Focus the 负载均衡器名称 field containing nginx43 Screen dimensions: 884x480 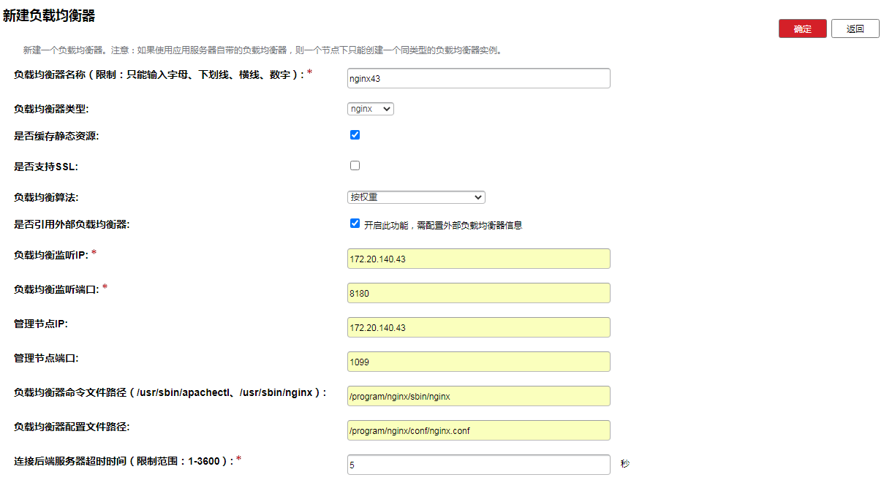coord(478,78)
